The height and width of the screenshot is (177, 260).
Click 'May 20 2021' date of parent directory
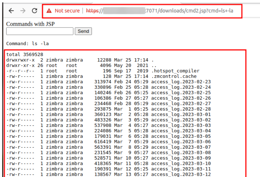pyautogui.click(x=131, y=65)
